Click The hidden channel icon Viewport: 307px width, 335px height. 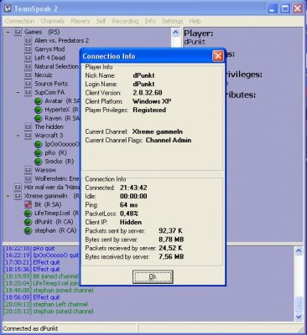28,127
